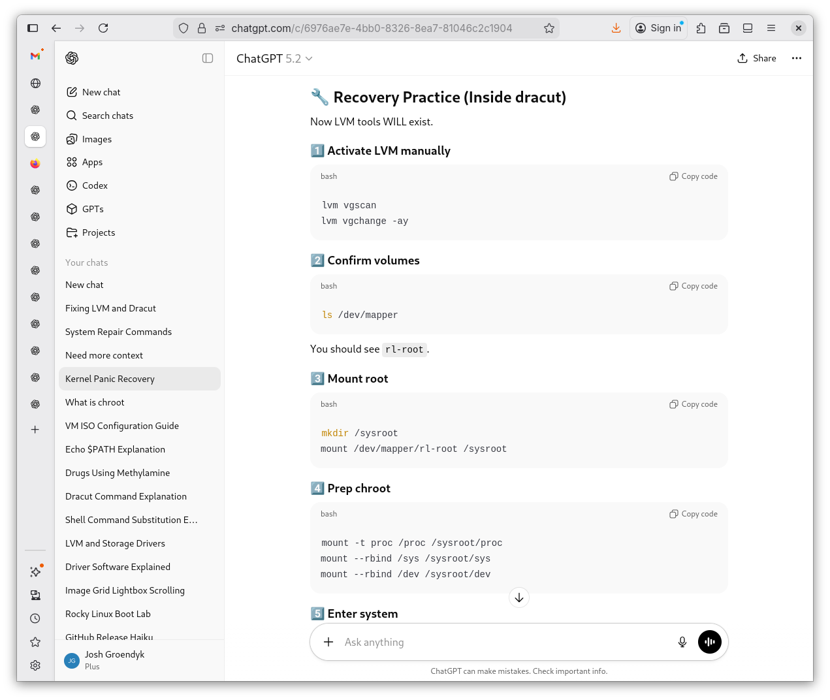Screen dimensions: 830x700
Task: Open the Gmail icon in browser sidebar
Action: pyautogui.click(x=35, y=56)
